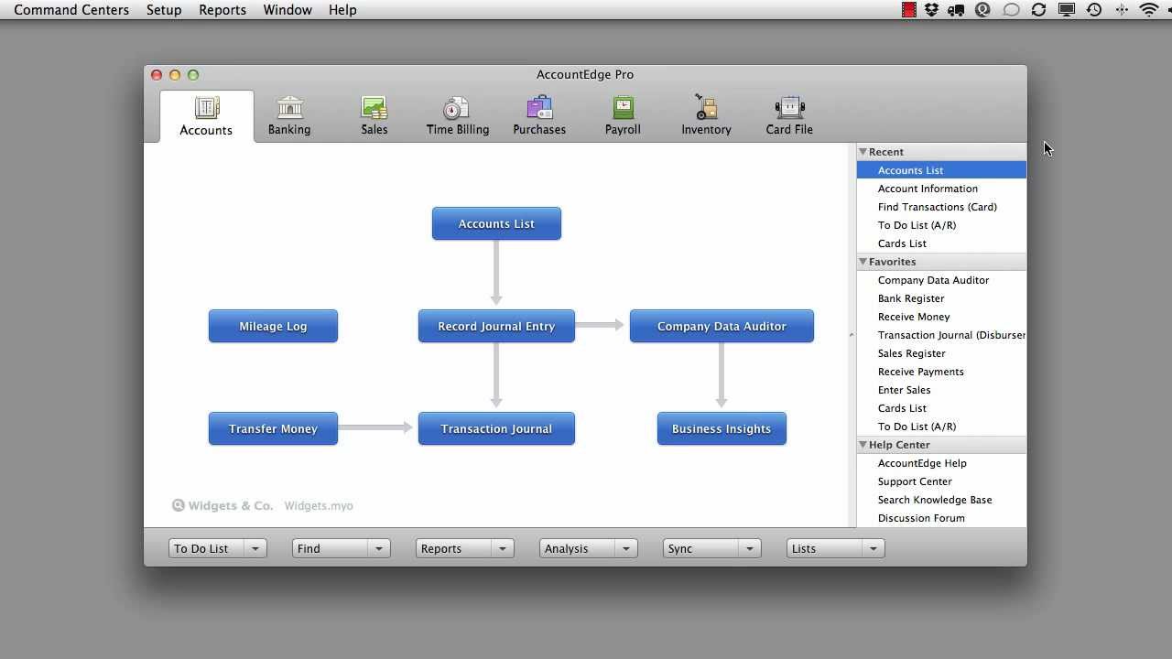Open the Reports dropdown at the bottom
This screenshot has width=1172, height=659.
465,548
